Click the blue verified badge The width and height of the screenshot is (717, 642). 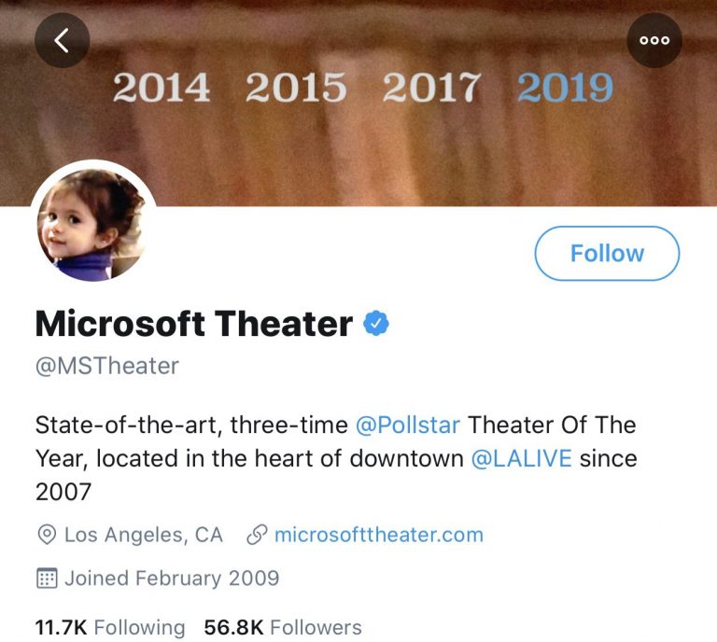(376, 324)
